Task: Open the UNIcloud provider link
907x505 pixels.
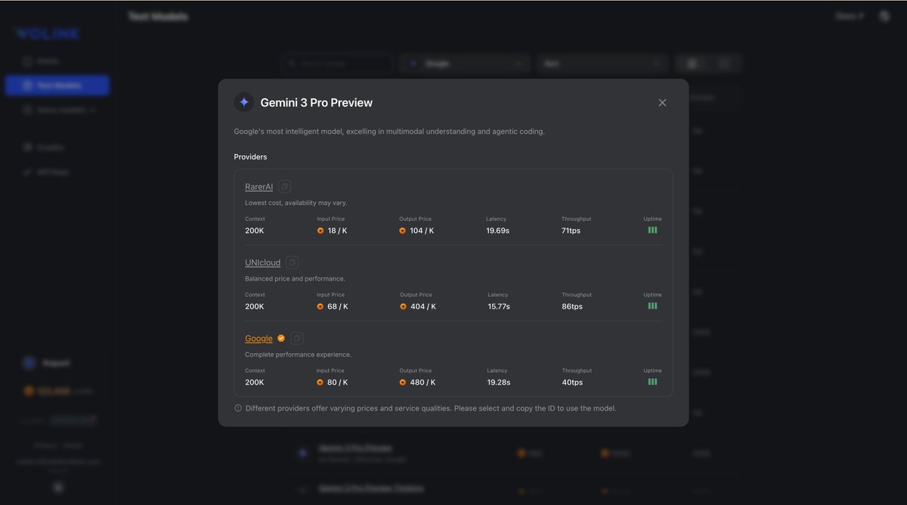Action: (x=262, y=262)
